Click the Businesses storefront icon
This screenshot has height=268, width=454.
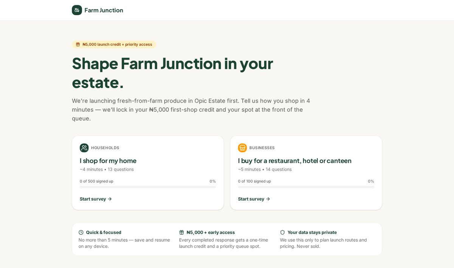point(243,148)
